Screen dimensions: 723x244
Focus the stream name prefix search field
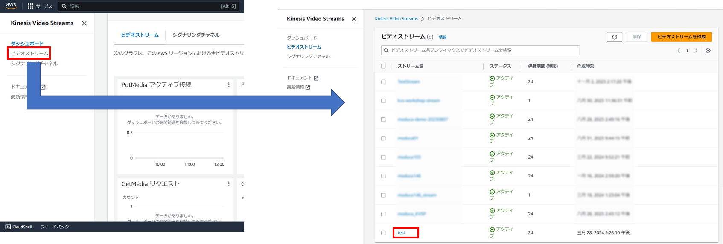pos(480,50)
